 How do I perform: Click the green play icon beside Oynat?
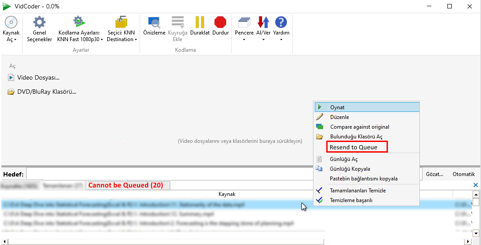coord(320,107)
